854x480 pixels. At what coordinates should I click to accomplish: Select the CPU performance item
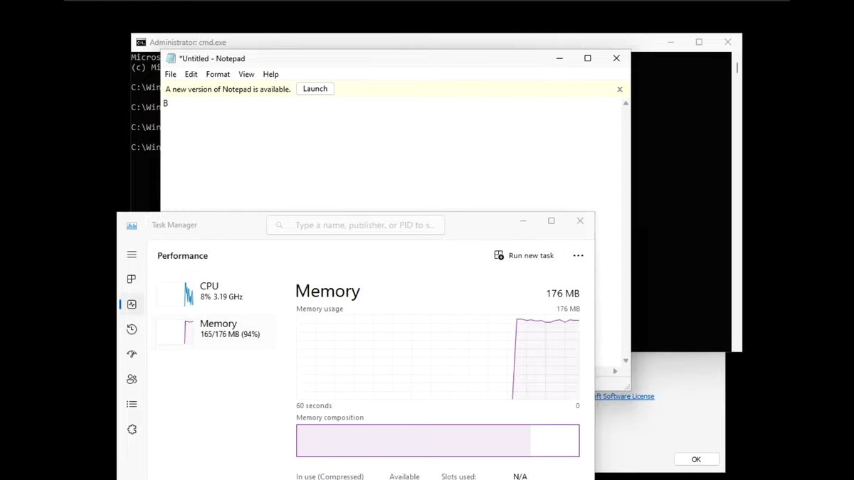click(213, 292)
